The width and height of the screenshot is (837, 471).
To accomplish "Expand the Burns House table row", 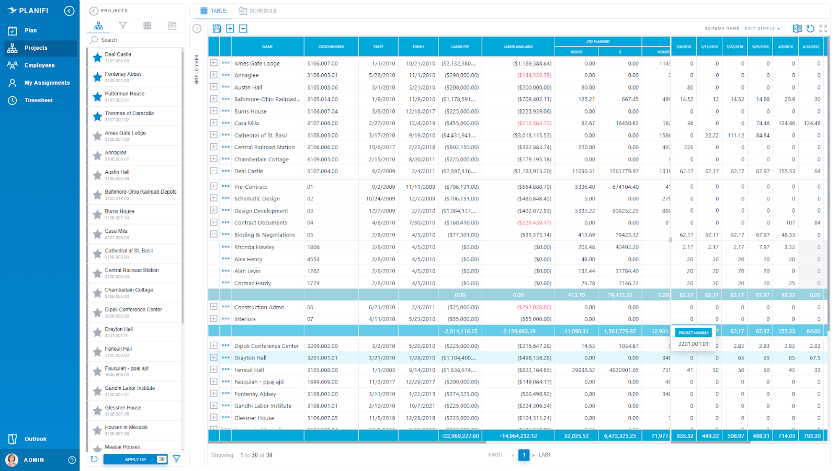I will tap(213, 111).
